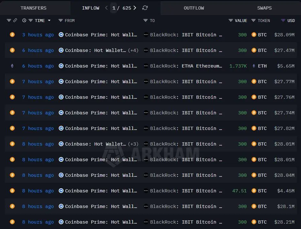Click the $28.21M USD amount
The image size is (301, 229).
coord(284,222)
